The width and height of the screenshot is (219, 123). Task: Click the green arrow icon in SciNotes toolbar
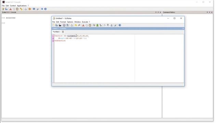[x=97, y=25]
